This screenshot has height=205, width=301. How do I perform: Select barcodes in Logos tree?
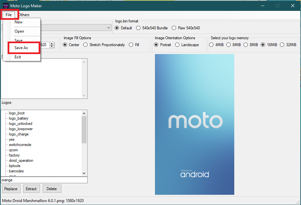16,171
